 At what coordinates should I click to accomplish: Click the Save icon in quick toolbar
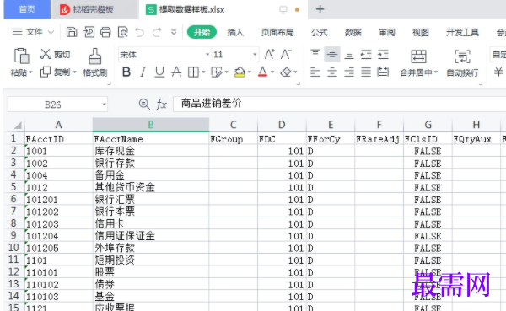click(72, 32)
